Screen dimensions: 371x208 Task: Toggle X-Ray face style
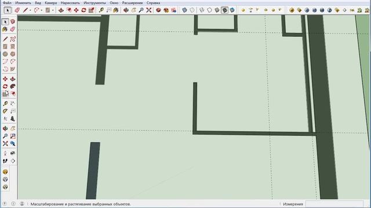(184, 10)
